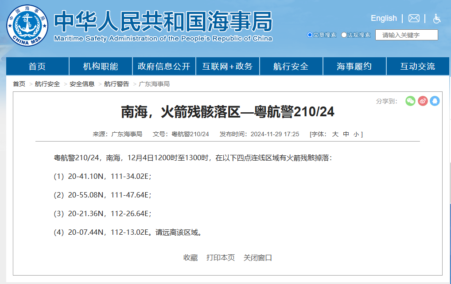
Task: Click the source text 来源：广东海事局
Action: (x=117, y=134)
